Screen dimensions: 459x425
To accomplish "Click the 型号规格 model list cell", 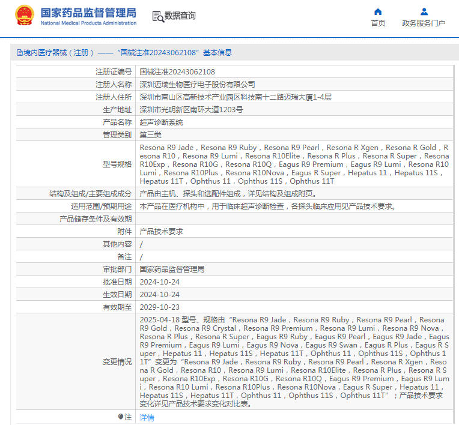I will tap(294, 164).
